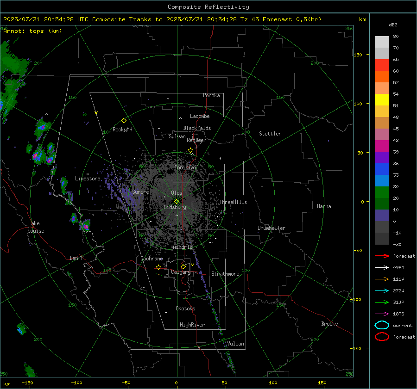This screenshot has width=417, height=389.
Task: Click the cyan 27ZW arrow in legend
Action: (382, 291)
